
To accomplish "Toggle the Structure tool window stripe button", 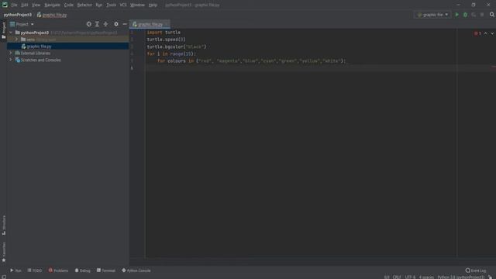I will pos(3,226).
